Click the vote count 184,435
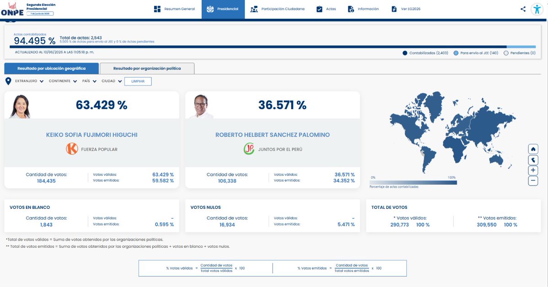This screenshot has height=287, width=548. pos(46,181)
